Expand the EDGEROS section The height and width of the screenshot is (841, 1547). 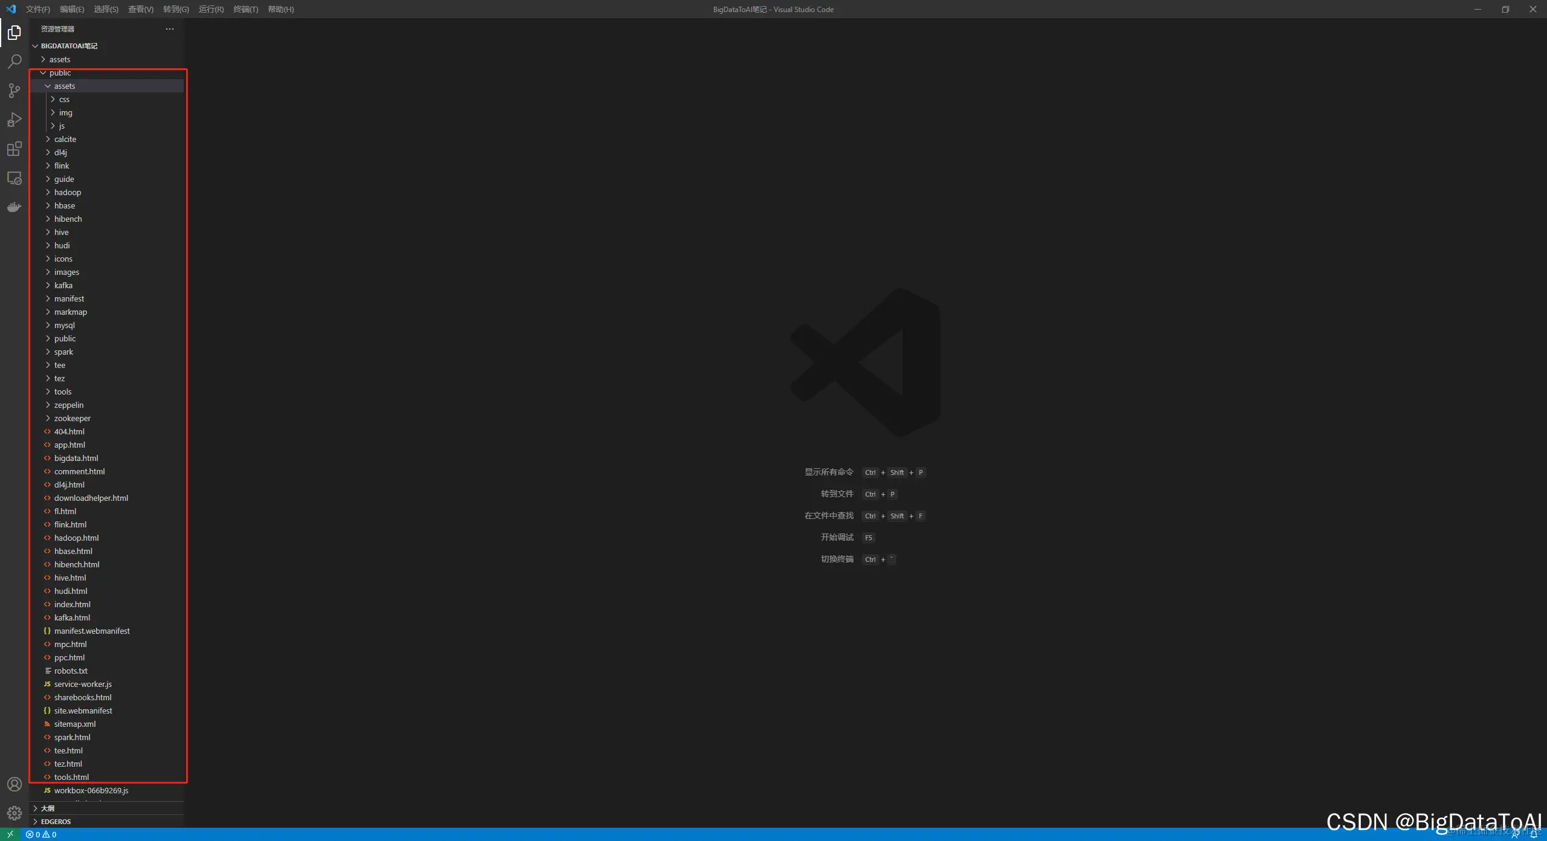pos(56,822)
